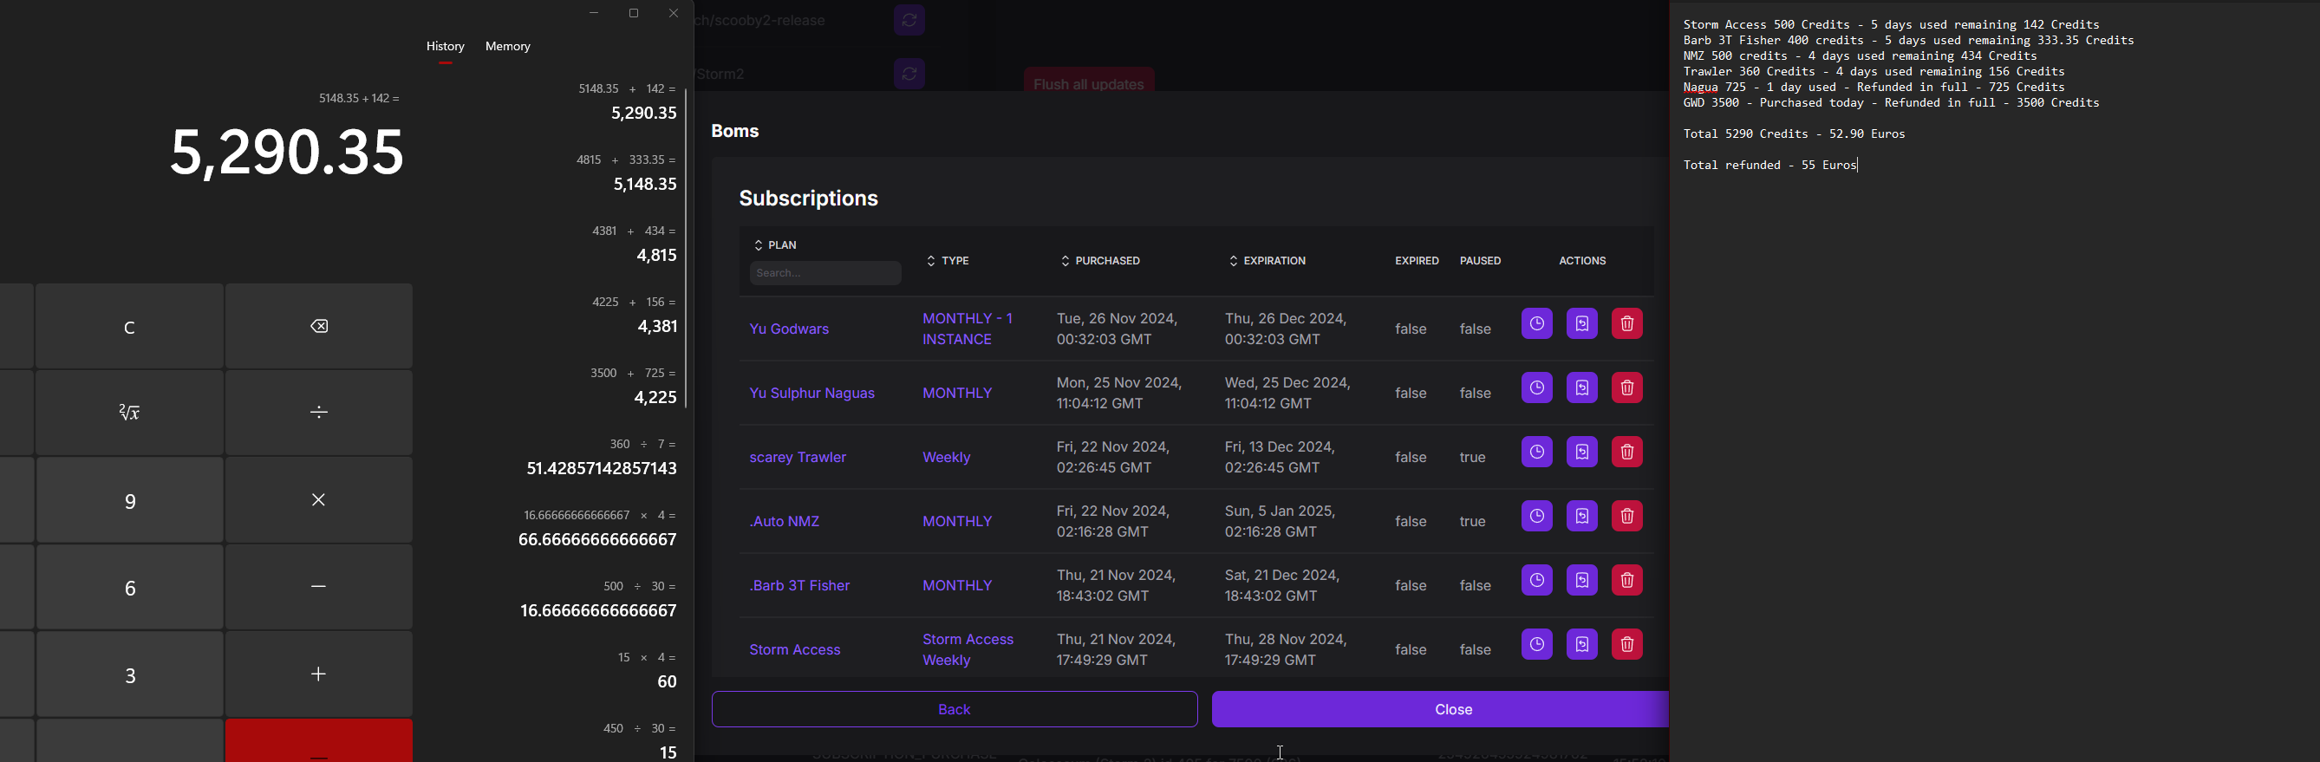Viewport: 2320px width, 762px height.
Task: Open the Yu Godwars plan link
Action: [x=789, y=329]
